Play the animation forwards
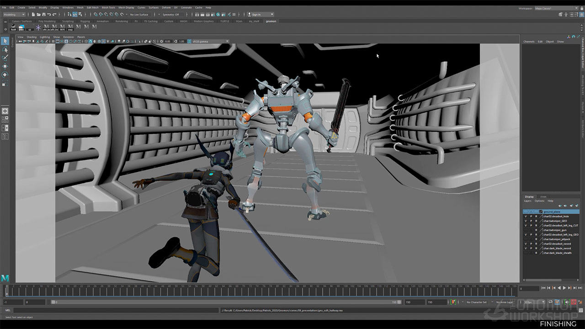Viewport: 585px width, 329px height. pyautogui.click(x=564, y=288)
